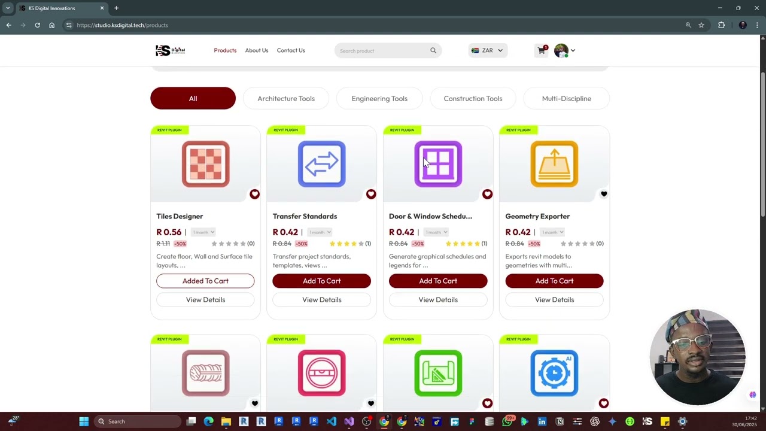The height and width of the screenshot is (431, 766).
Task: Open WhatsApp from the taskbar
Action: (x=507, y=421)
